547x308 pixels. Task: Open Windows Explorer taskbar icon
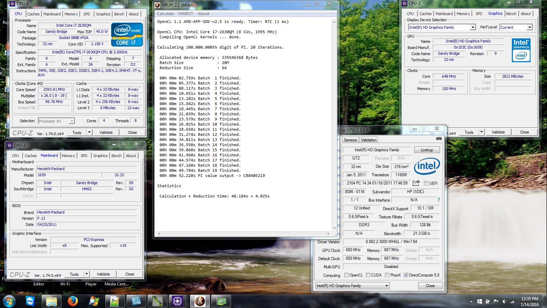[x=52, y=301]
